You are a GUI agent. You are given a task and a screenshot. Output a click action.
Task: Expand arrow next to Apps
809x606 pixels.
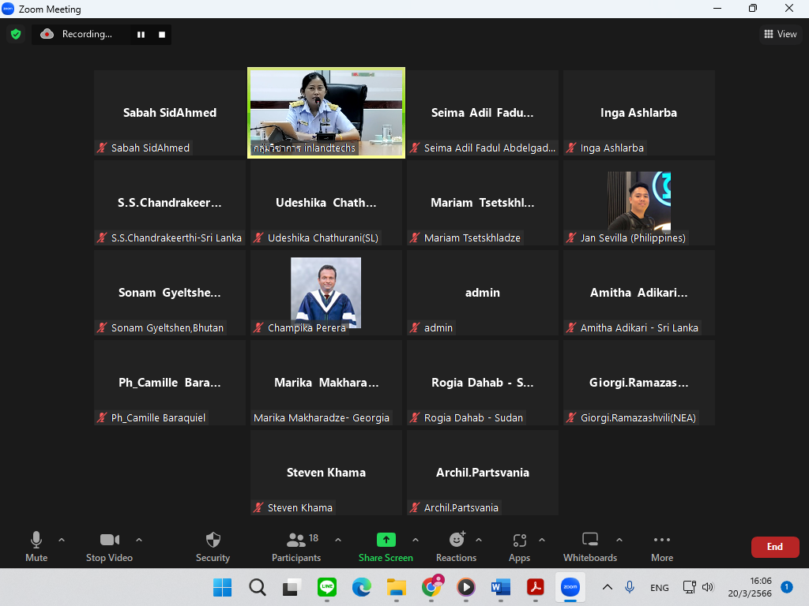(542, 540)
